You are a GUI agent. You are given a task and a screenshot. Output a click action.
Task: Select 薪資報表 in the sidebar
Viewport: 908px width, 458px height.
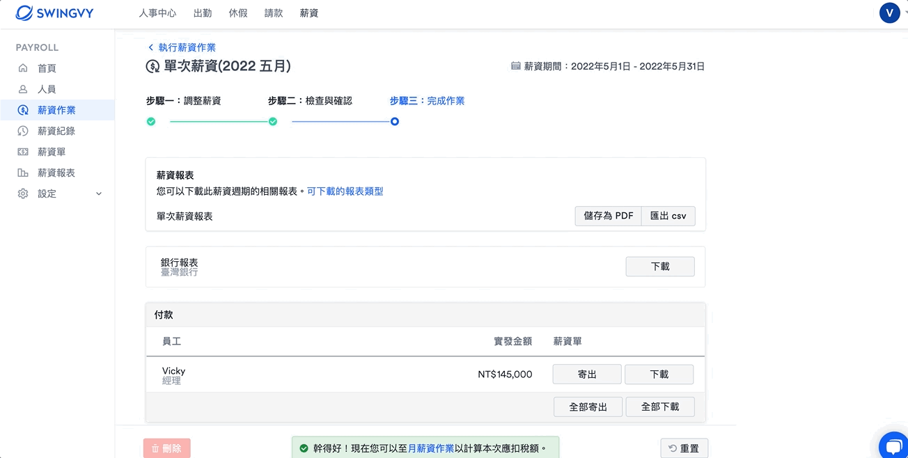56,173
